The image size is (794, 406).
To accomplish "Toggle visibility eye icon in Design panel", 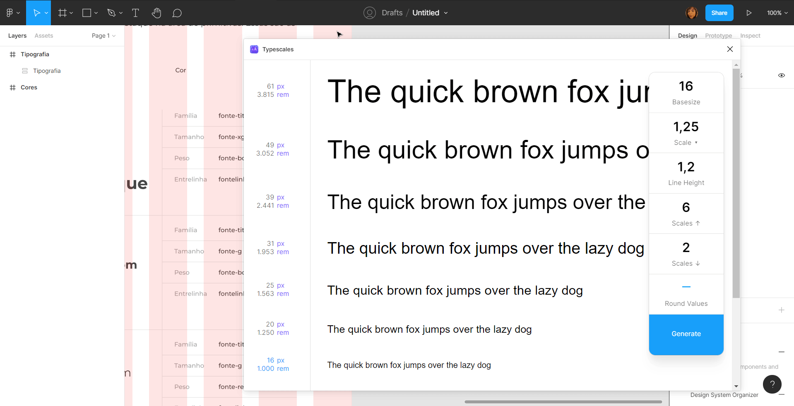I will [782, 75].
